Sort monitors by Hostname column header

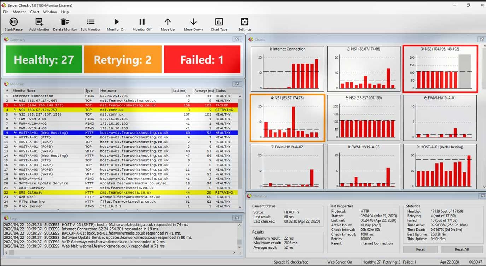pyautogui.click(x=135, y=91)
